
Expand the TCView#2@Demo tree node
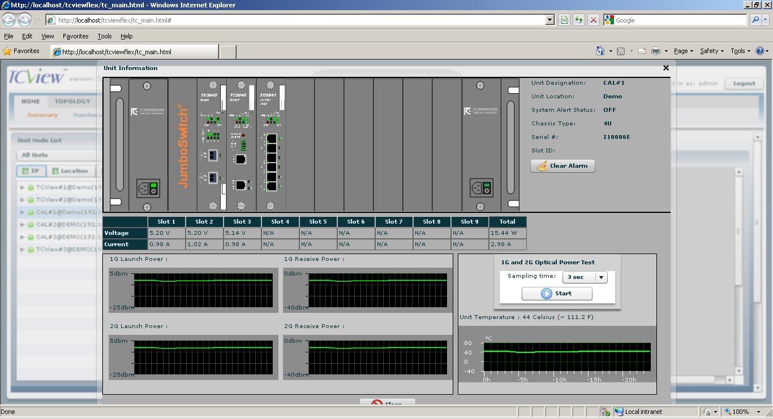[x=22, y=200]
